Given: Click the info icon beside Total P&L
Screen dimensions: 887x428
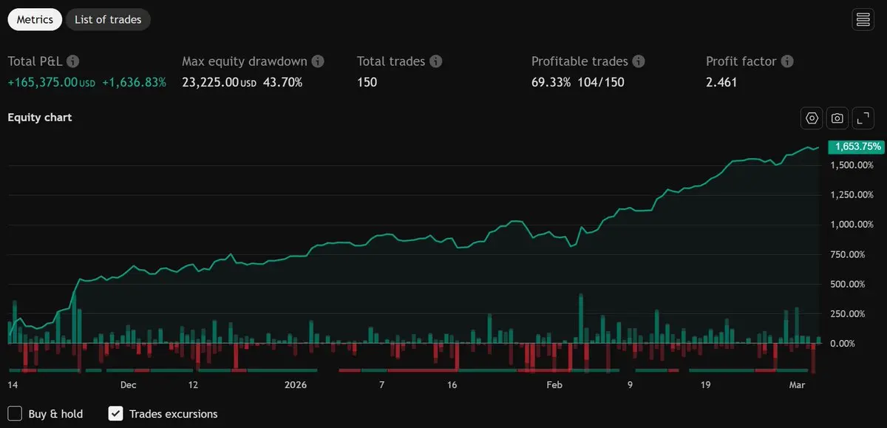Looking at the screenshot, I should 73,62.
